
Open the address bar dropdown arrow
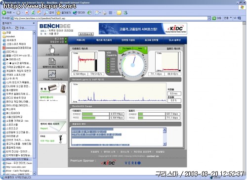[209, 18]
